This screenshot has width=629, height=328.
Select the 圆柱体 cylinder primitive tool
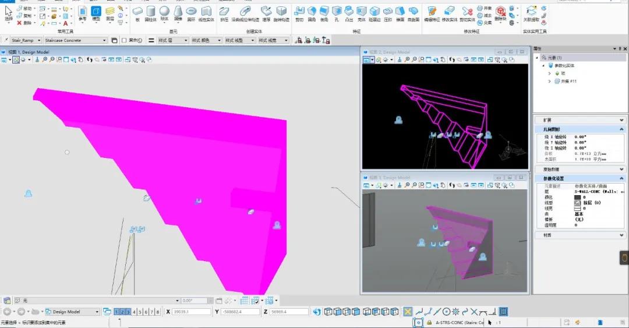(x=151, y=13)
